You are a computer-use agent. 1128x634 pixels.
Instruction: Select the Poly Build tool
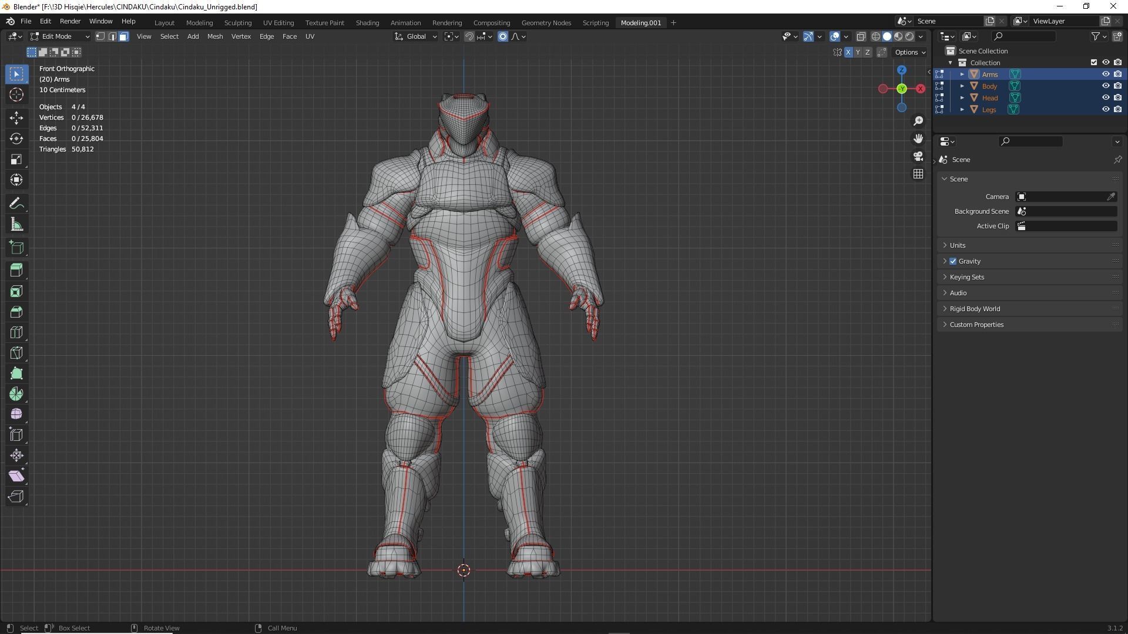(16, 373)
